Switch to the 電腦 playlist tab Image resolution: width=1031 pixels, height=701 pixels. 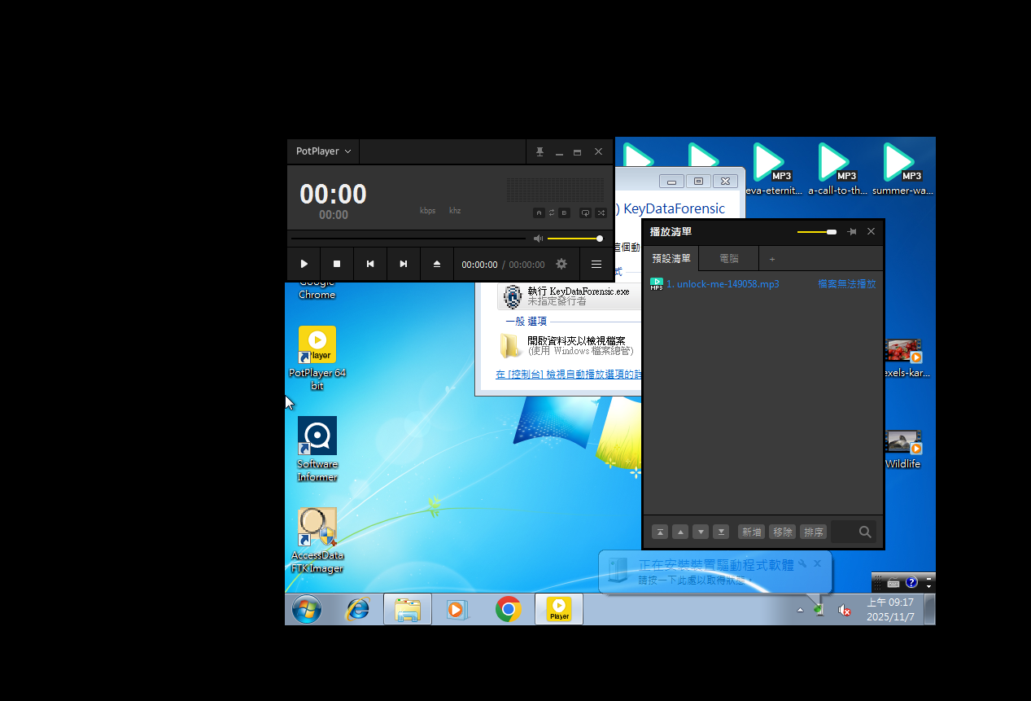729,259
